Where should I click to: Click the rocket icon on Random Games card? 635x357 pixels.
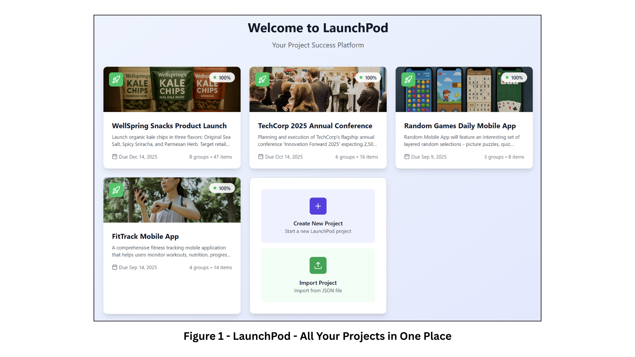[x=408, y=80]
